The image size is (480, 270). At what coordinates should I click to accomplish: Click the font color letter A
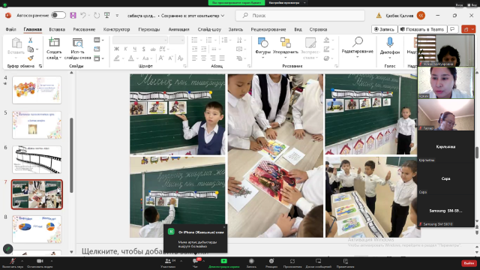(x=130, y=58)
